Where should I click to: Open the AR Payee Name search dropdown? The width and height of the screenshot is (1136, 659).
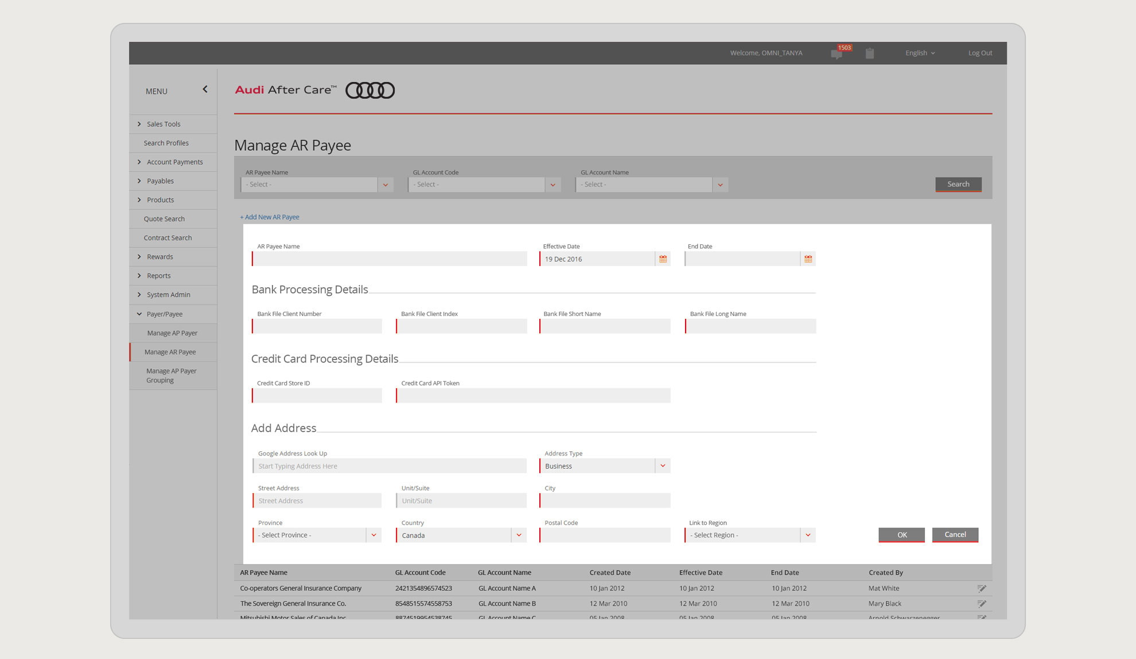pyautogui.click(x=317, y=185)
